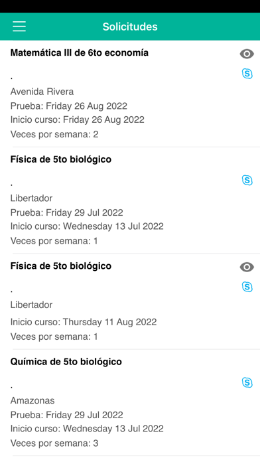Screen dimensions: 260x462
Task: Tap the Solicitudes header title
Action: 130,27
